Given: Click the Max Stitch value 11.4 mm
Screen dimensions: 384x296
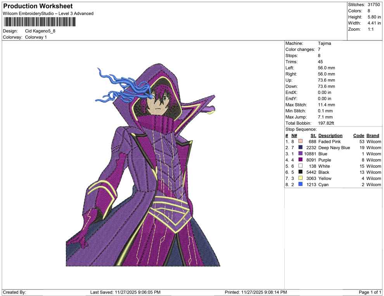Looking at the screenshot, I should [x=327, y=105].
